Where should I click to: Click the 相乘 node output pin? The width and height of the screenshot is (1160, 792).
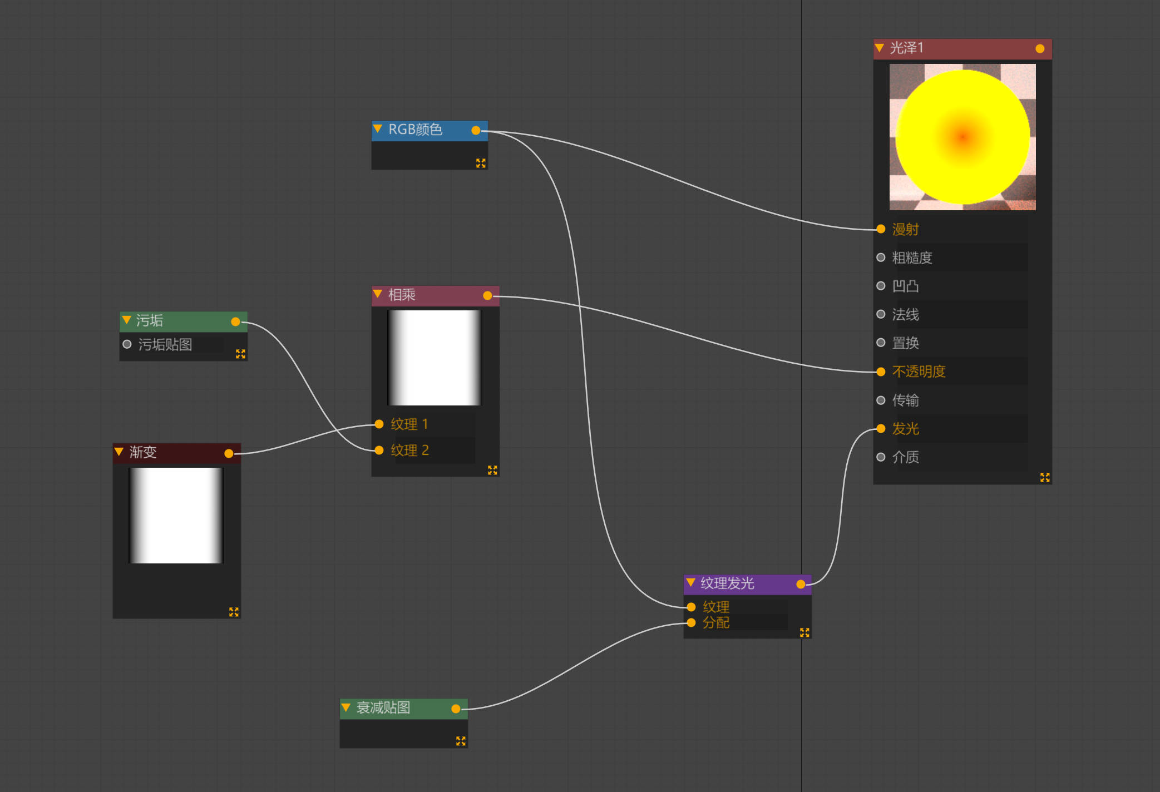487,295
